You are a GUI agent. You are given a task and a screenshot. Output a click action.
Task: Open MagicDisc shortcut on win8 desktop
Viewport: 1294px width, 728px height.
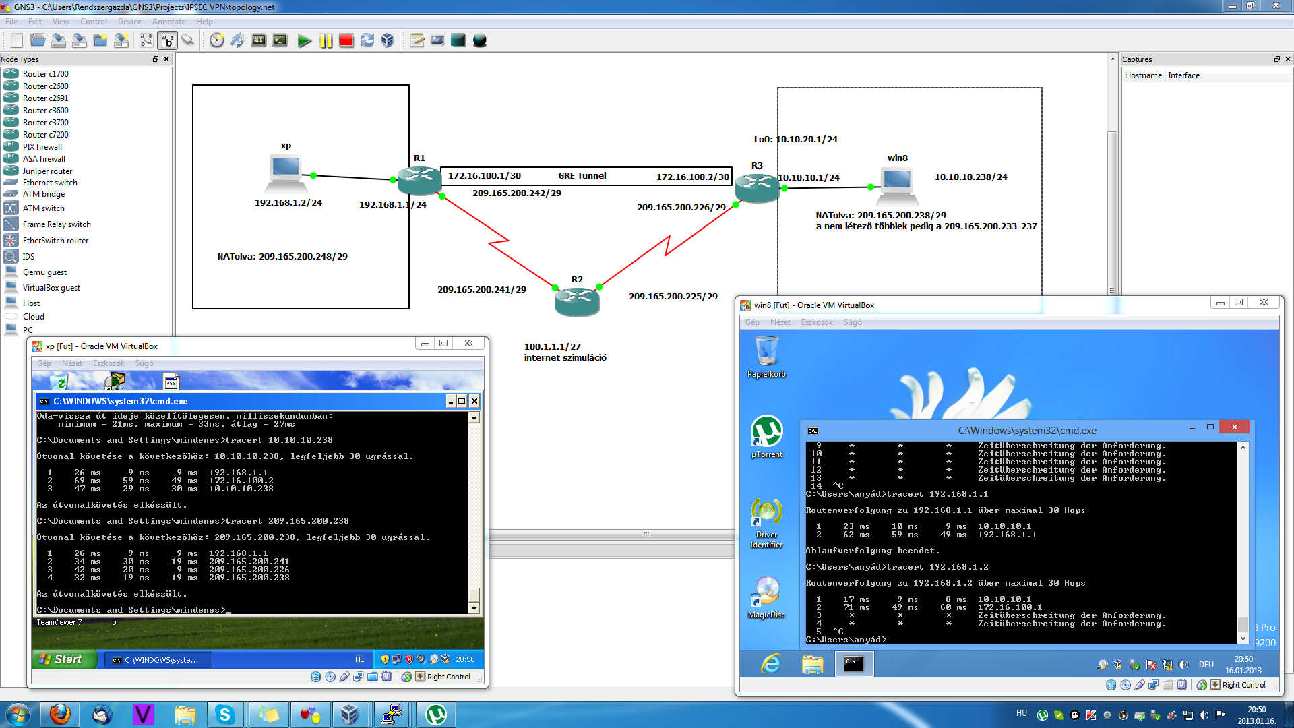[x=766, y=597]
